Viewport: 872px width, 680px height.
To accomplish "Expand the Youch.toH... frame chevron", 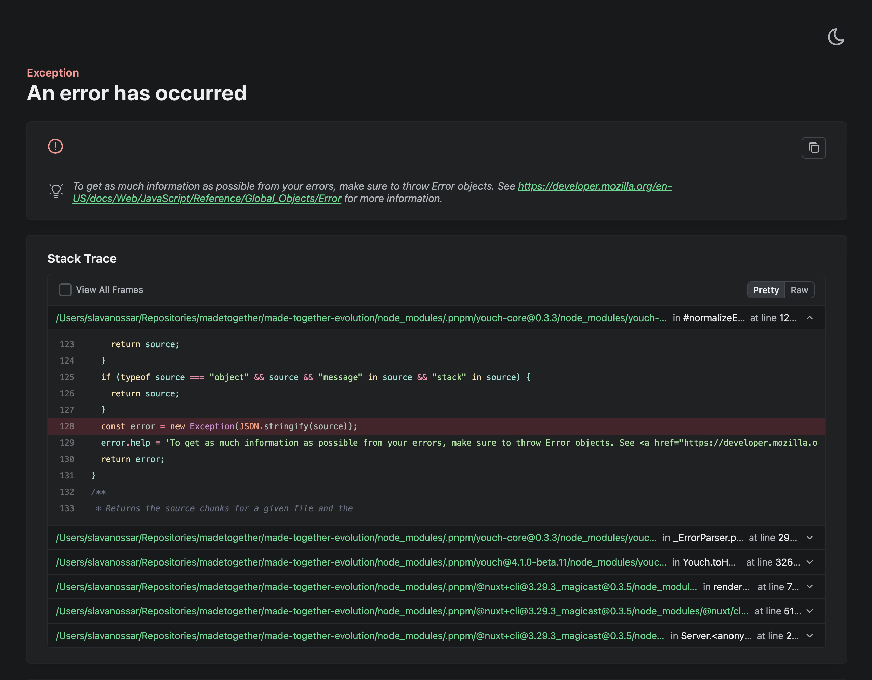I will coord(810,562).
